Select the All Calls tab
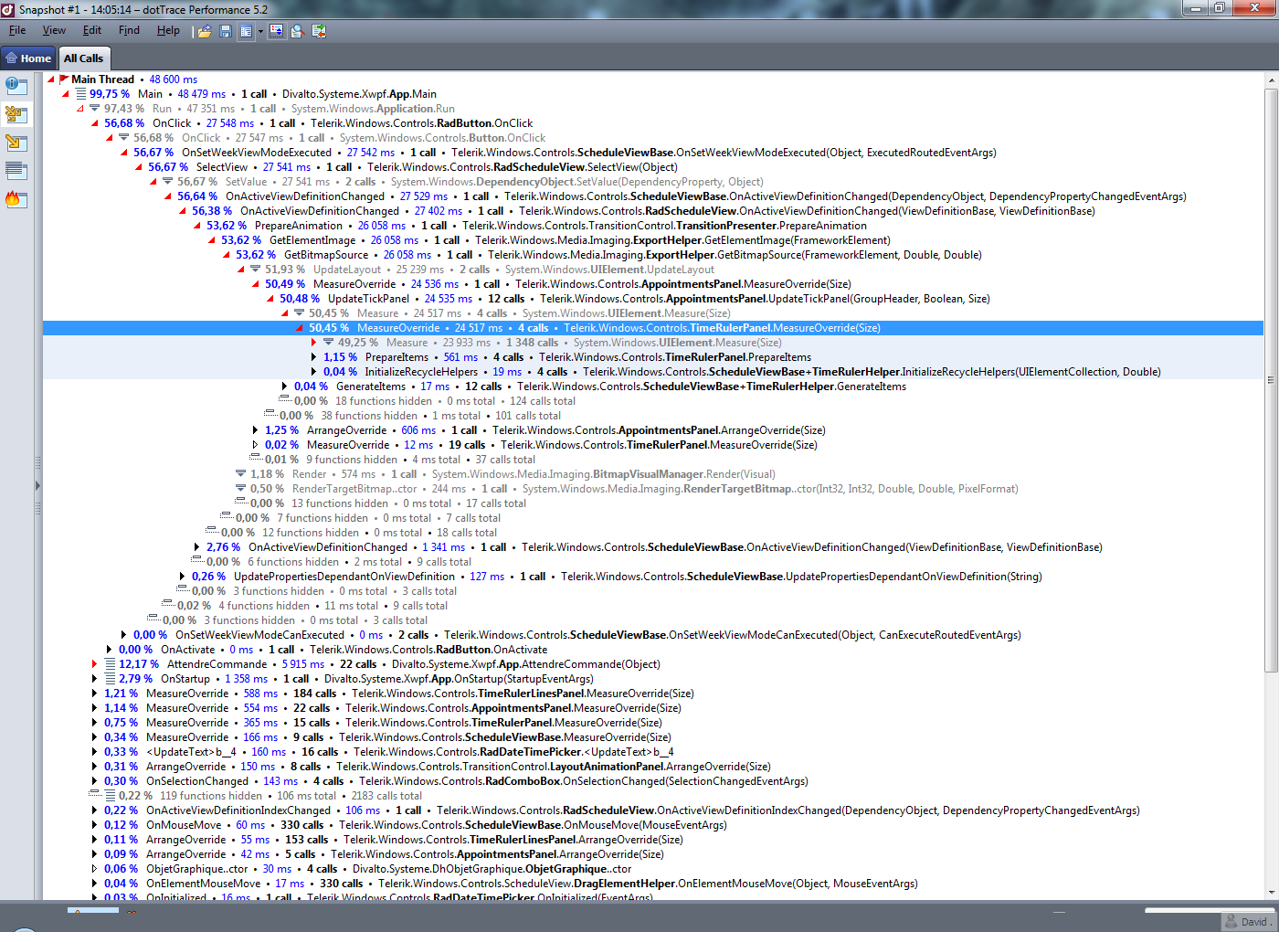 click(x=84, y=58)
